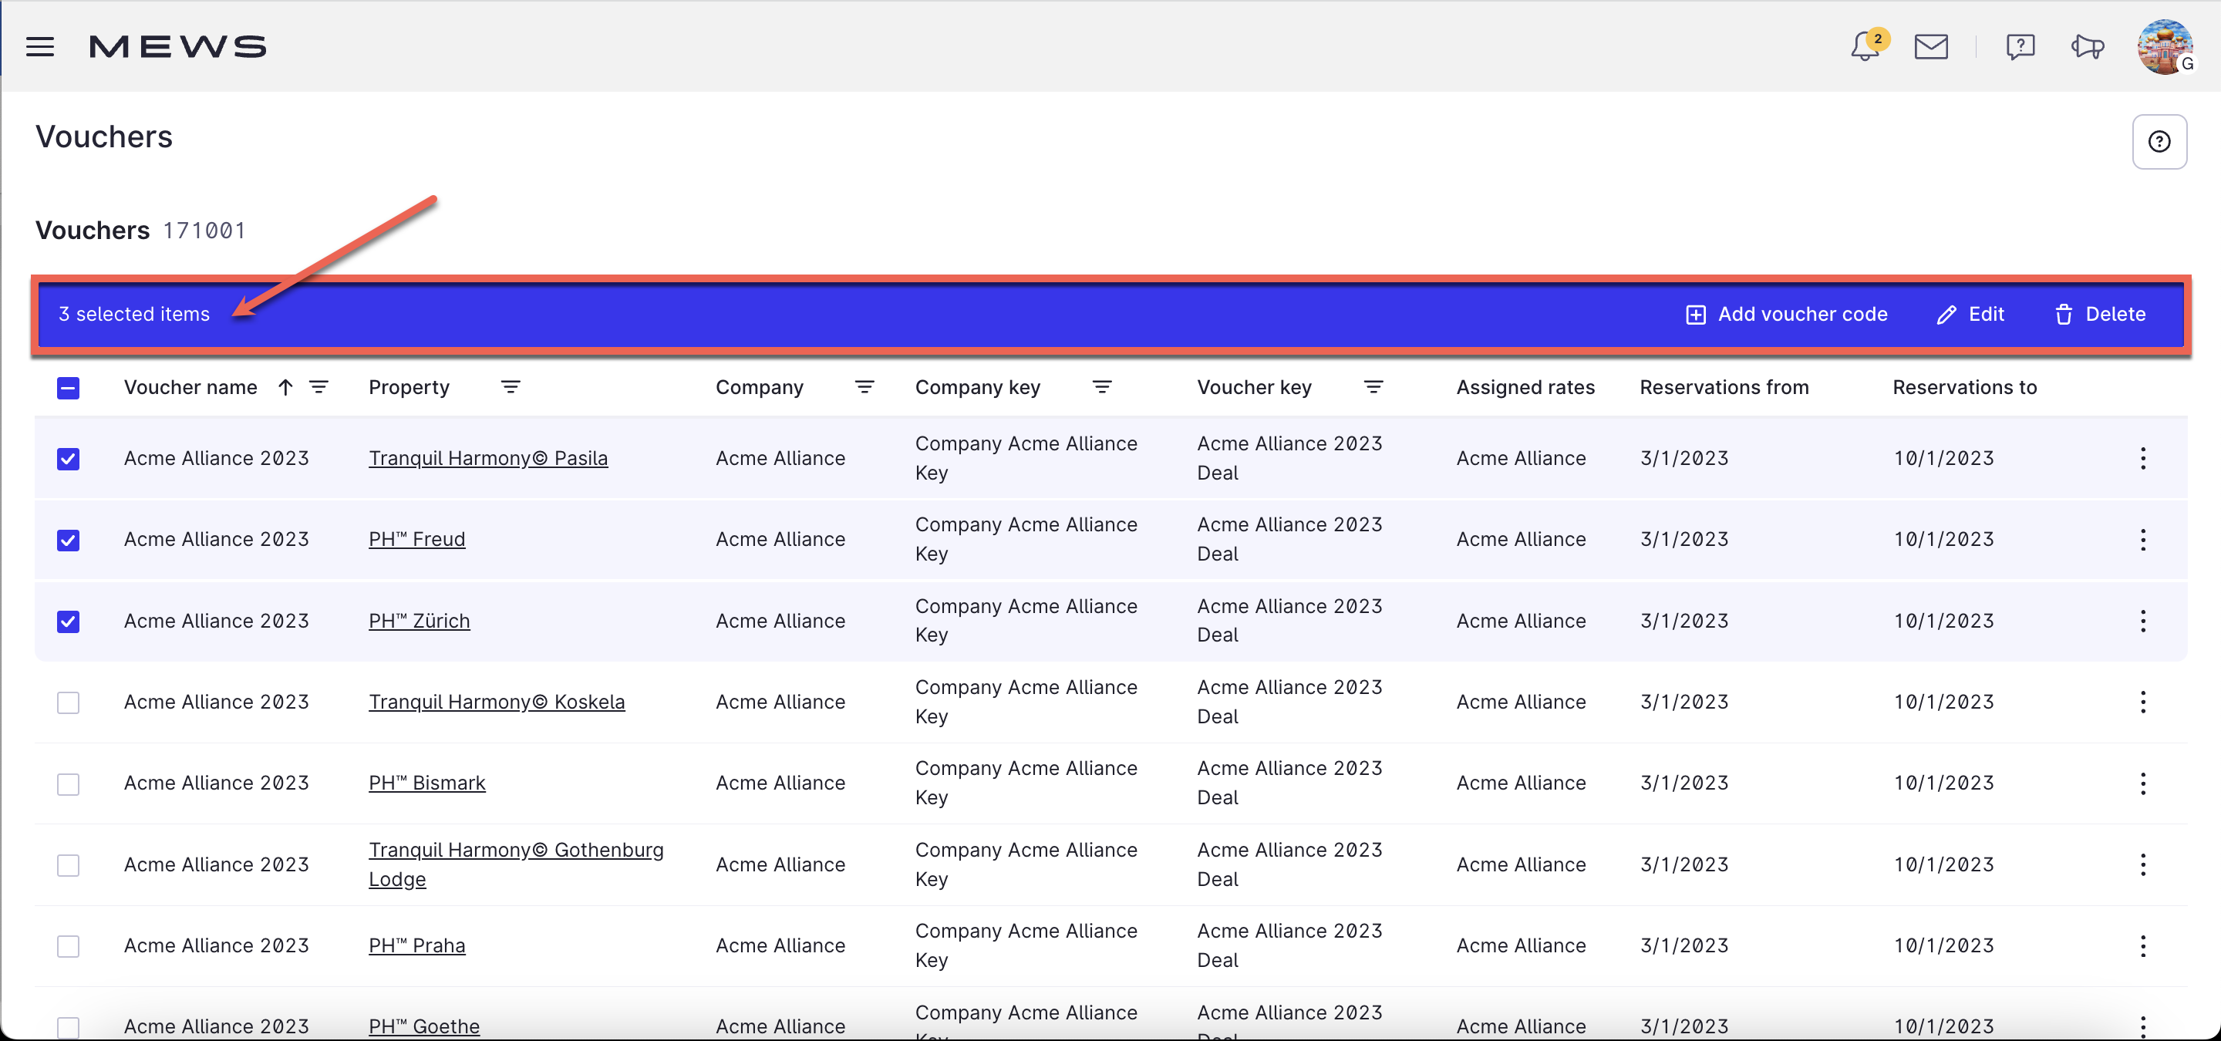Screen dimensions: 2221x1041
Task: Edit the selected vouchers
Action: click(1970, 315)
